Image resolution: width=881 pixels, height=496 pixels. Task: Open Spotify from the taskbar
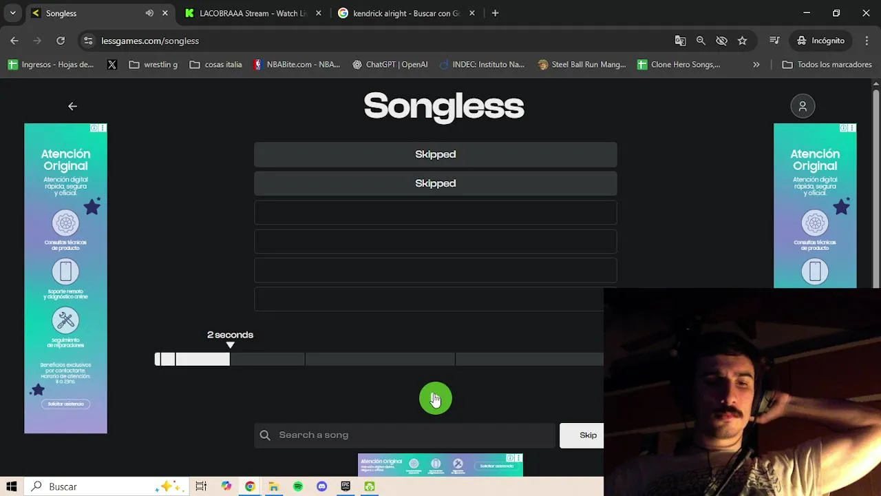(298, 486)
